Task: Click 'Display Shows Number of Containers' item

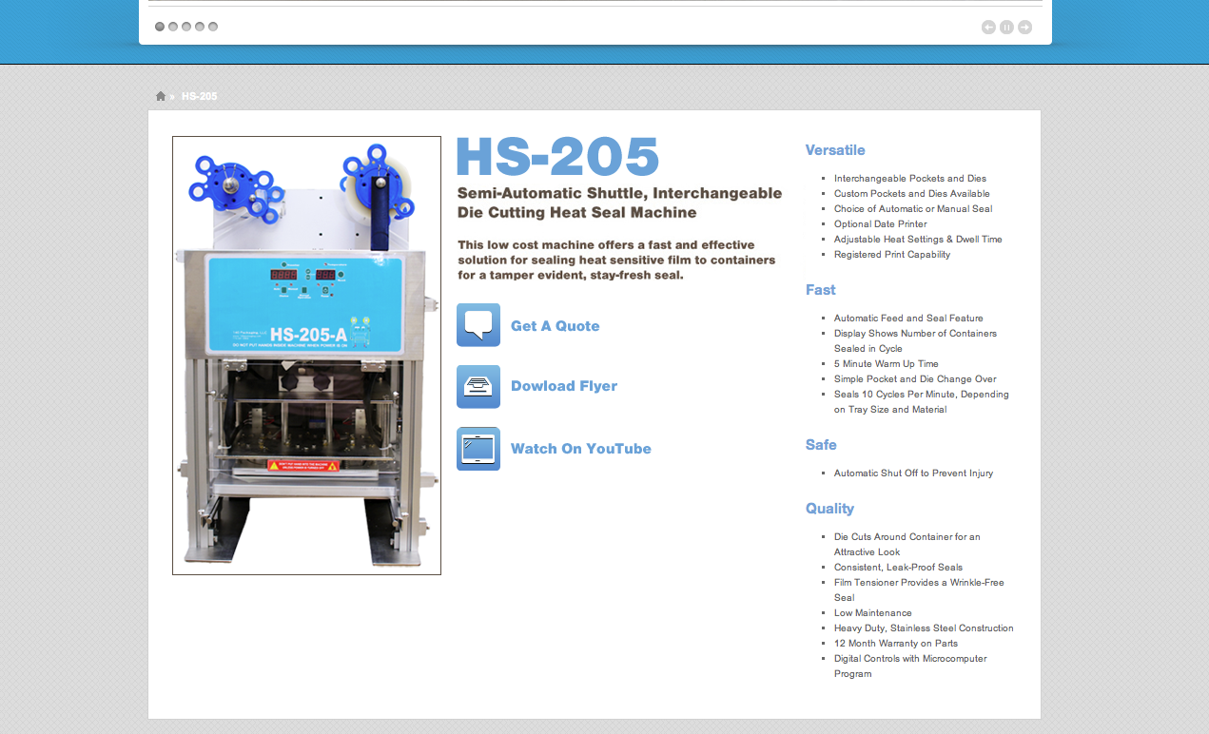Action: point(916,341)
